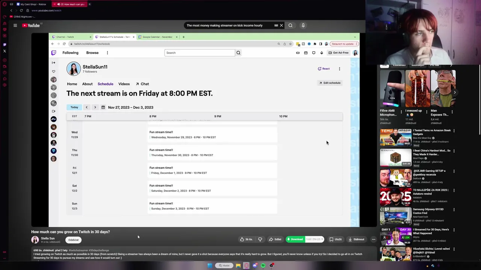This screenshot has width=481, height=270.
Task: Click Relaunch to update in Chrome
Action: click(x=343, y=44)
